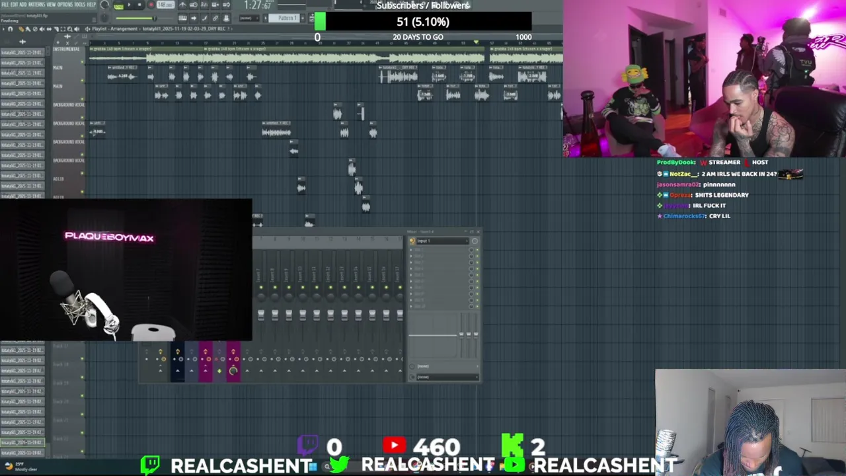Mute mixer track Insert 12 via LED
This screenshot has height=476, width=846.
pyautogui.click(x=330, y=288)
